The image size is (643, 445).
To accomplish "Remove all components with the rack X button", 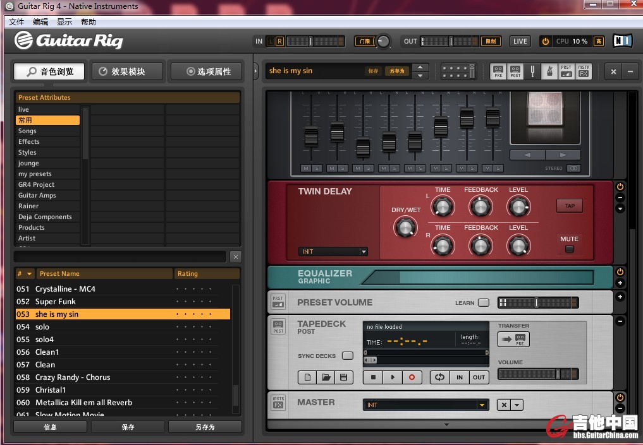I will pyautogui.click(x=613, y=72).
